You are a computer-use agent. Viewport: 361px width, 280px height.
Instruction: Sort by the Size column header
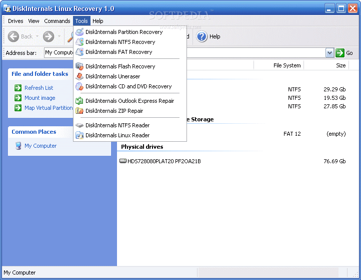(326, 65)
